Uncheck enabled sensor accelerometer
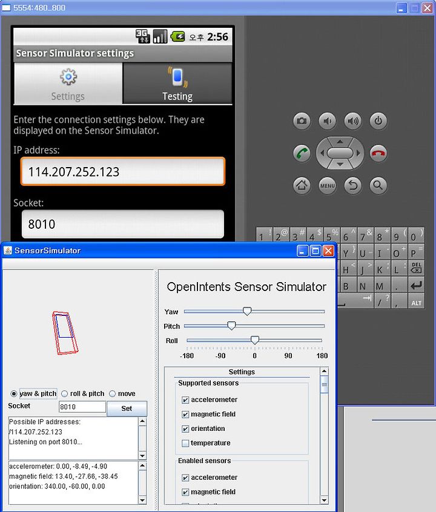Screen dimensions: 436x512 pyautogui.click(x=185, y=478)
